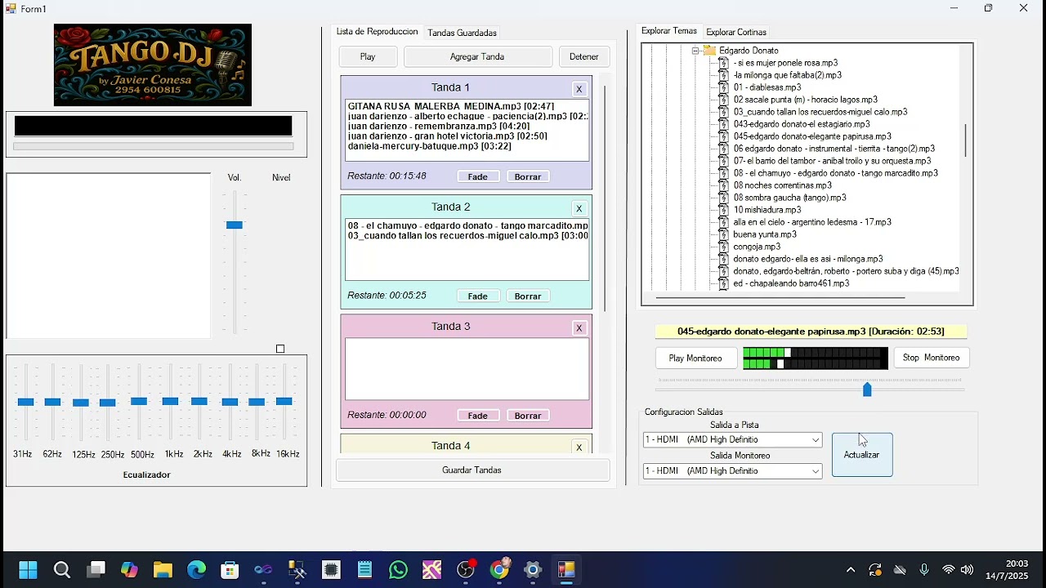Open OBS Studio from taskbar
This screenshot has width=1046, height=588.
[x=466, y=570]
